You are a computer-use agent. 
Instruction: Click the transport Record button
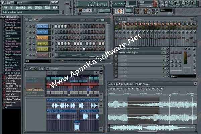point(95,10)
